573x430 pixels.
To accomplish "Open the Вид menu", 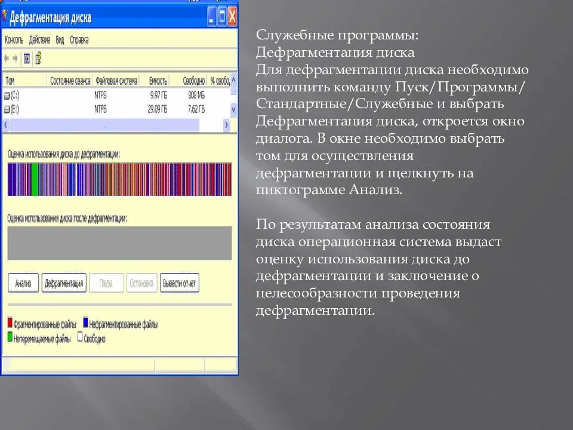I will [x=60, y=40].
